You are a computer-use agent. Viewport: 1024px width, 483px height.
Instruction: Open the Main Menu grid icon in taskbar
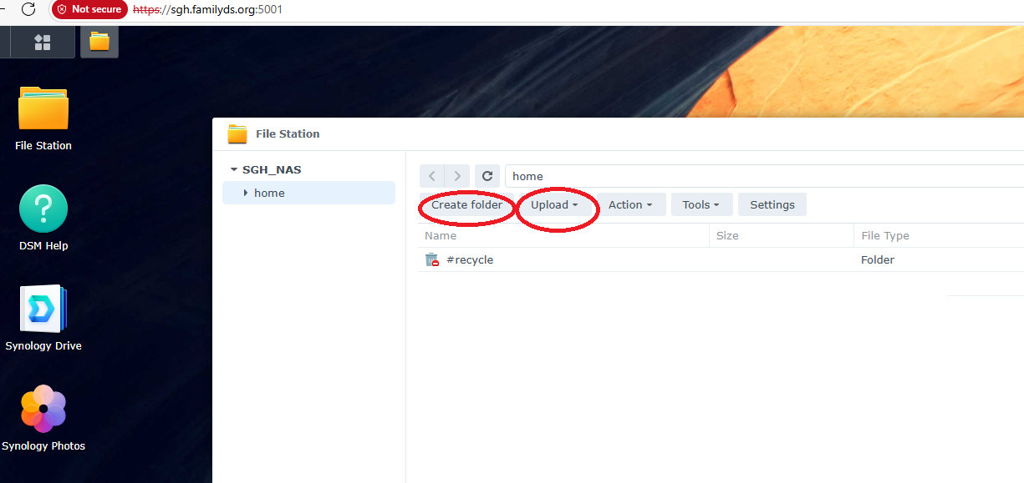point(39,41)
